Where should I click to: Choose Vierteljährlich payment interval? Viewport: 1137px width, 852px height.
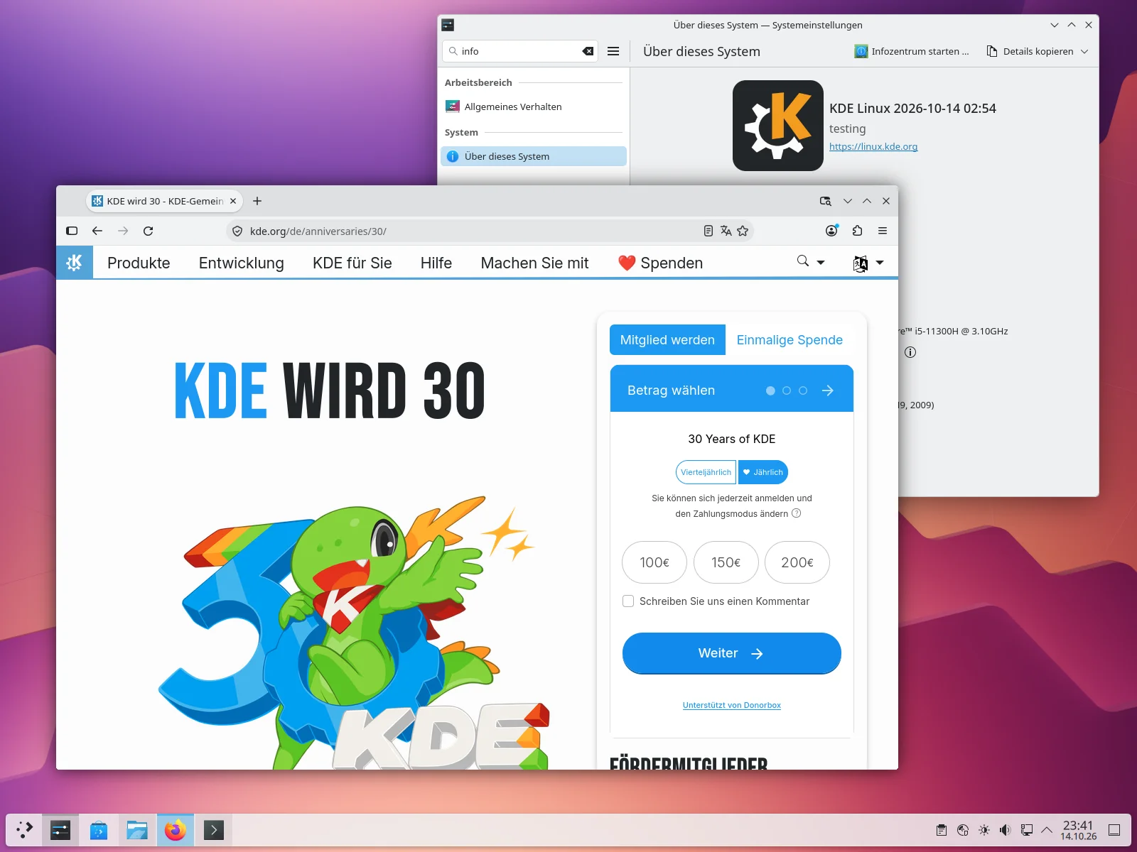point(706,472)
